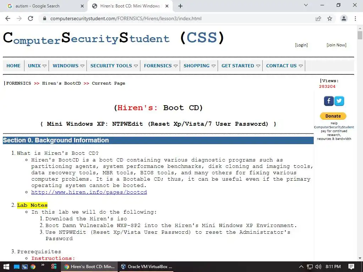363x272 pixels.
Task: Click the [Login] link
Action: [x=301, y=45]
